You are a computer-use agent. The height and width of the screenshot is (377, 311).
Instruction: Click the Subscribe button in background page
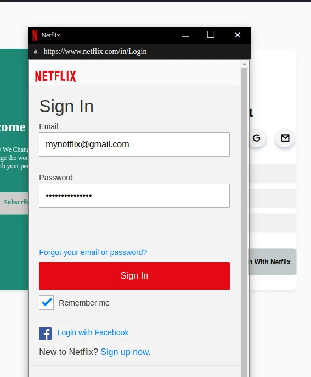pyautogui.click(x=14, y=203)
